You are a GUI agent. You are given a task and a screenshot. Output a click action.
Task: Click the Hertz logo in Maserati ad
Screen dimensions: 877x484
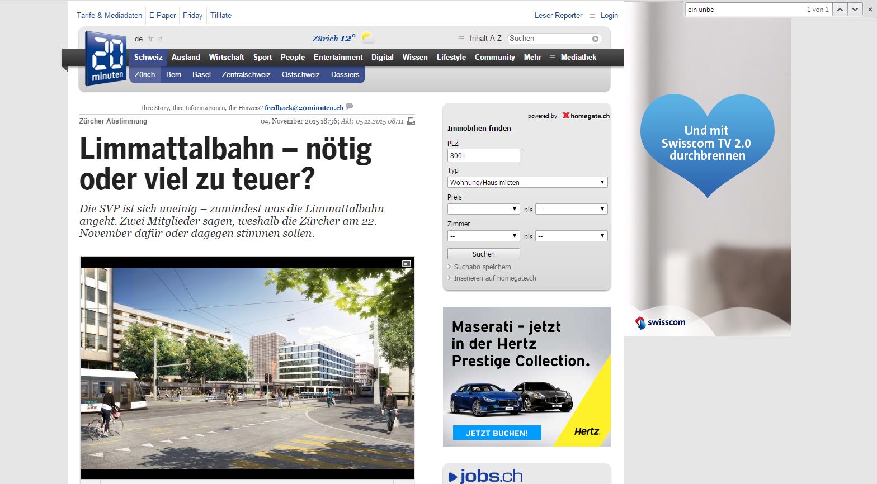coord(587,431)
